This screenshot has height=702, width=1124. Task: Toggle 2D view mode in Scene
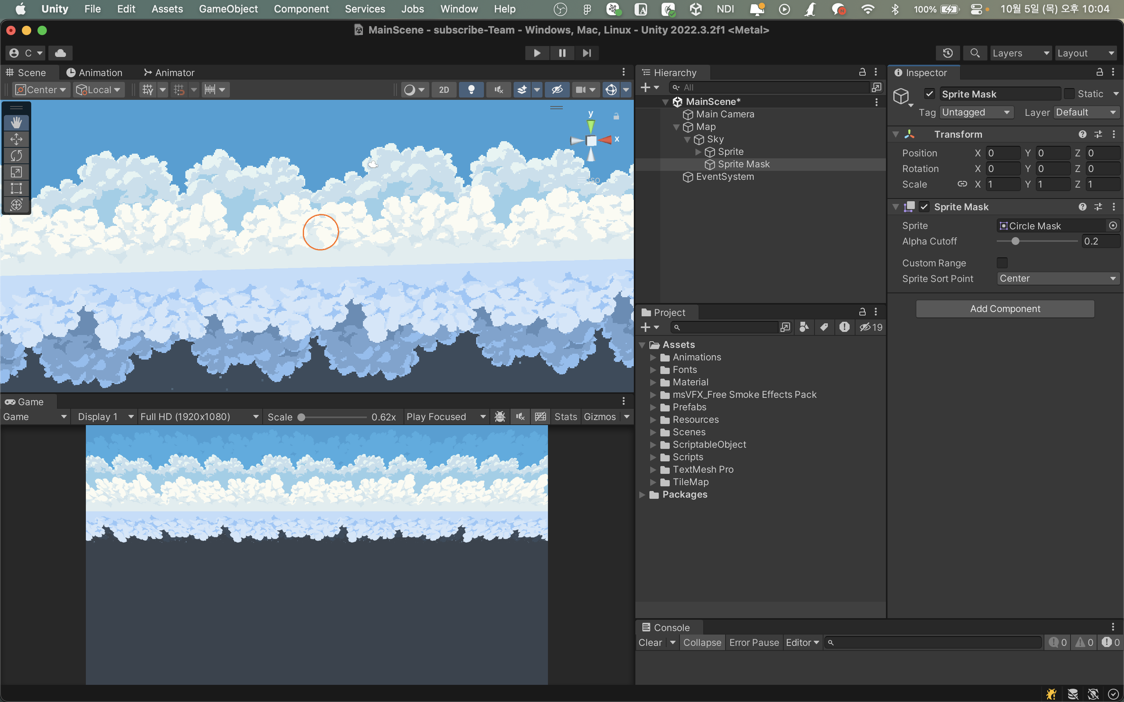pos(444,90)
